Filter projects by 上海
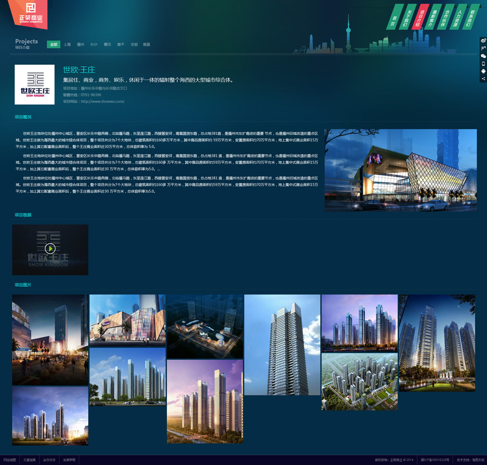 point(67,45)
